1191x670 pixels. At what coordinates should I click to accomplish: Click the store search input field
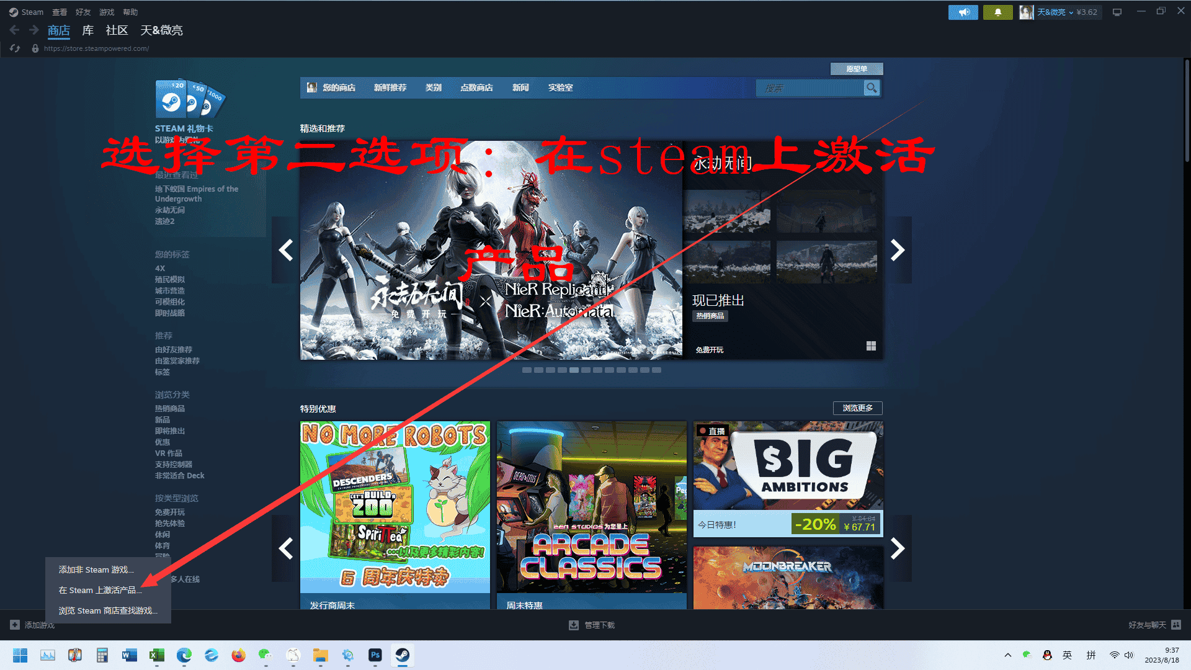(x=810, y=88)
